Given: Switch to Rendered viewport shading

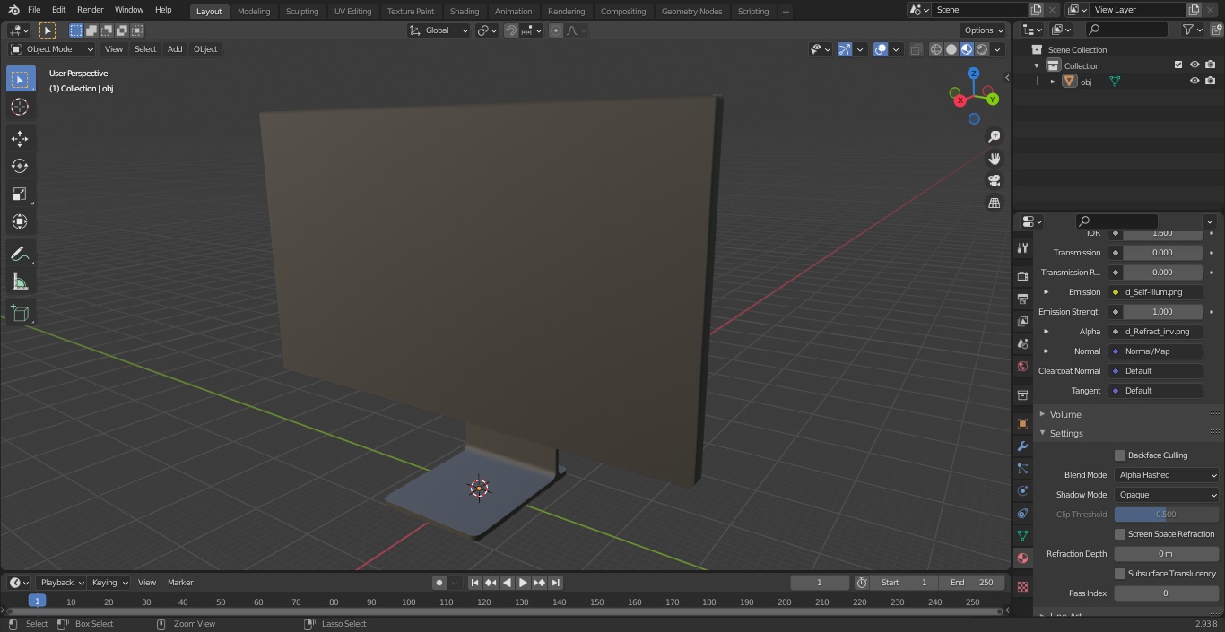Looking at the screenshot, I should click(982, 49).
